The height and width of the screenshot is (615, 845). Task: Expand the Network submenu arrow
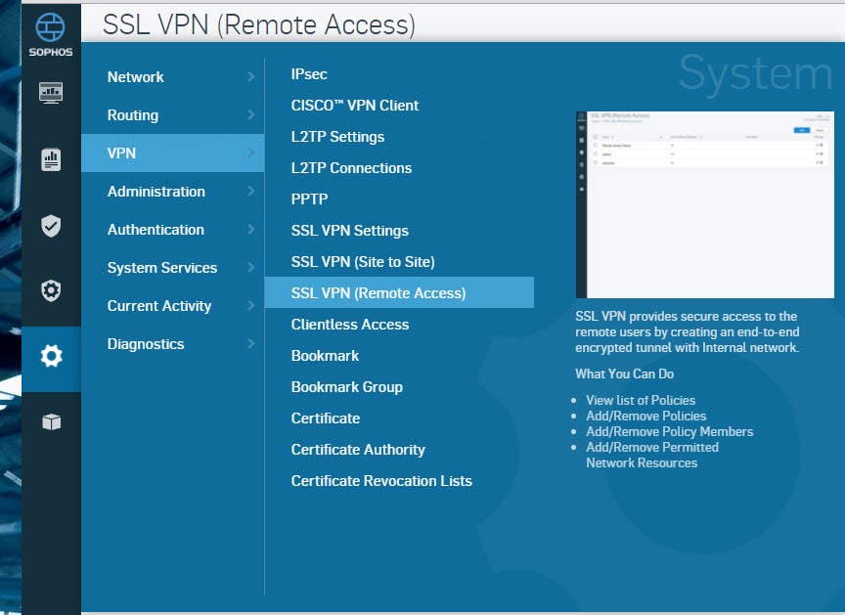(x=251, y=77)
